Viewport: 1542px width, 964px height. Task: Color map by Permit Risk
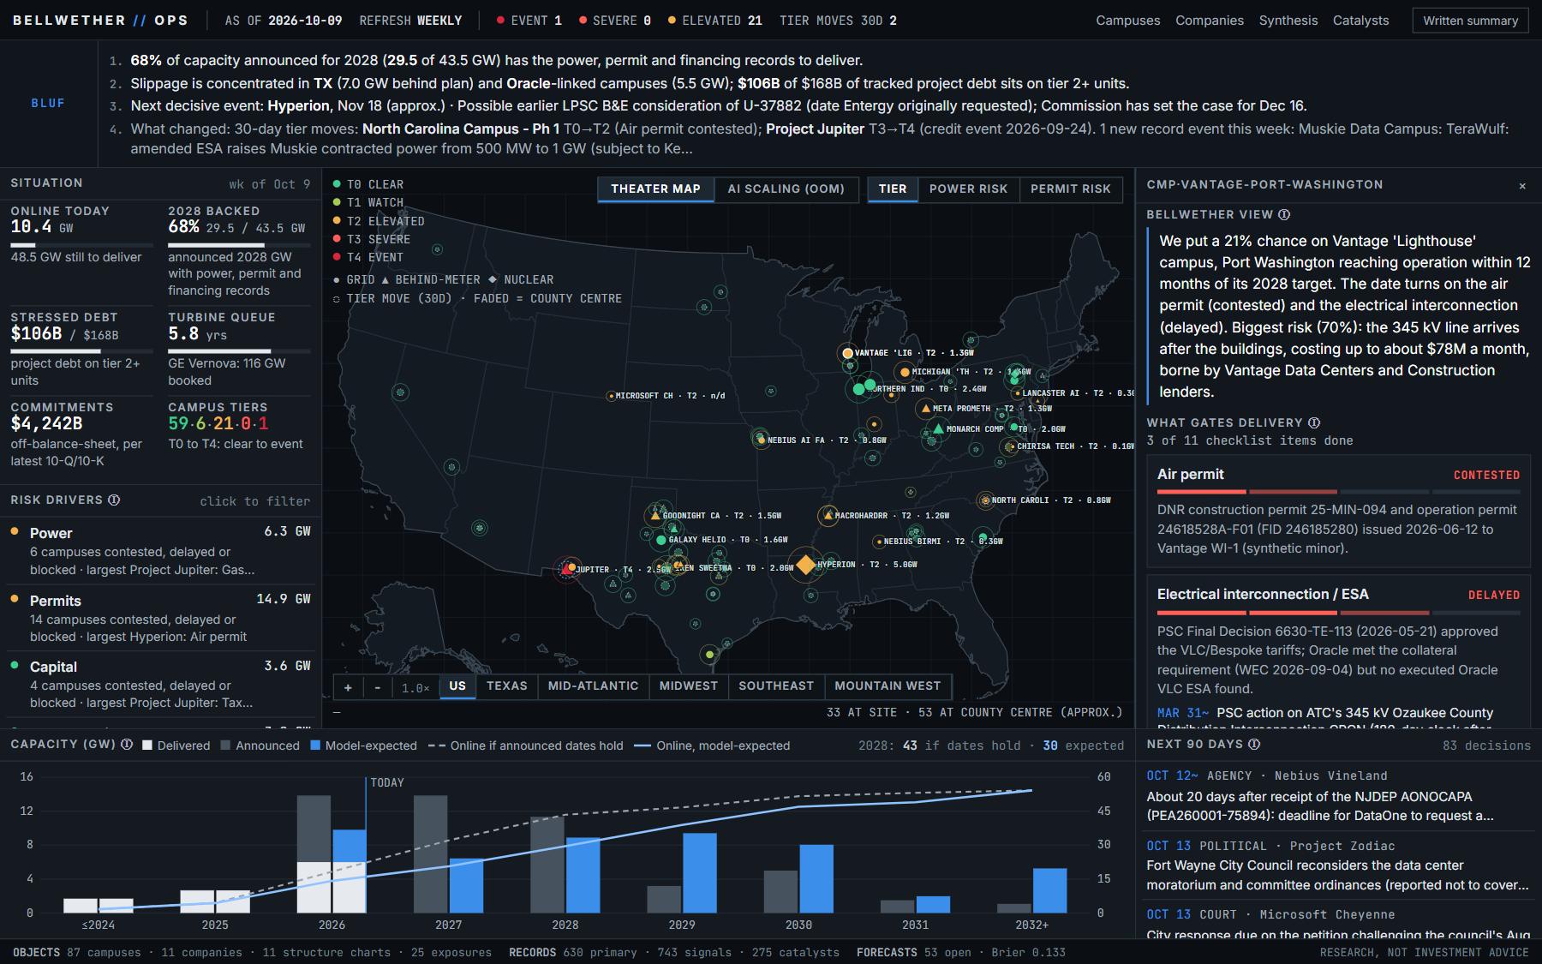click(x=1071, y=189)
